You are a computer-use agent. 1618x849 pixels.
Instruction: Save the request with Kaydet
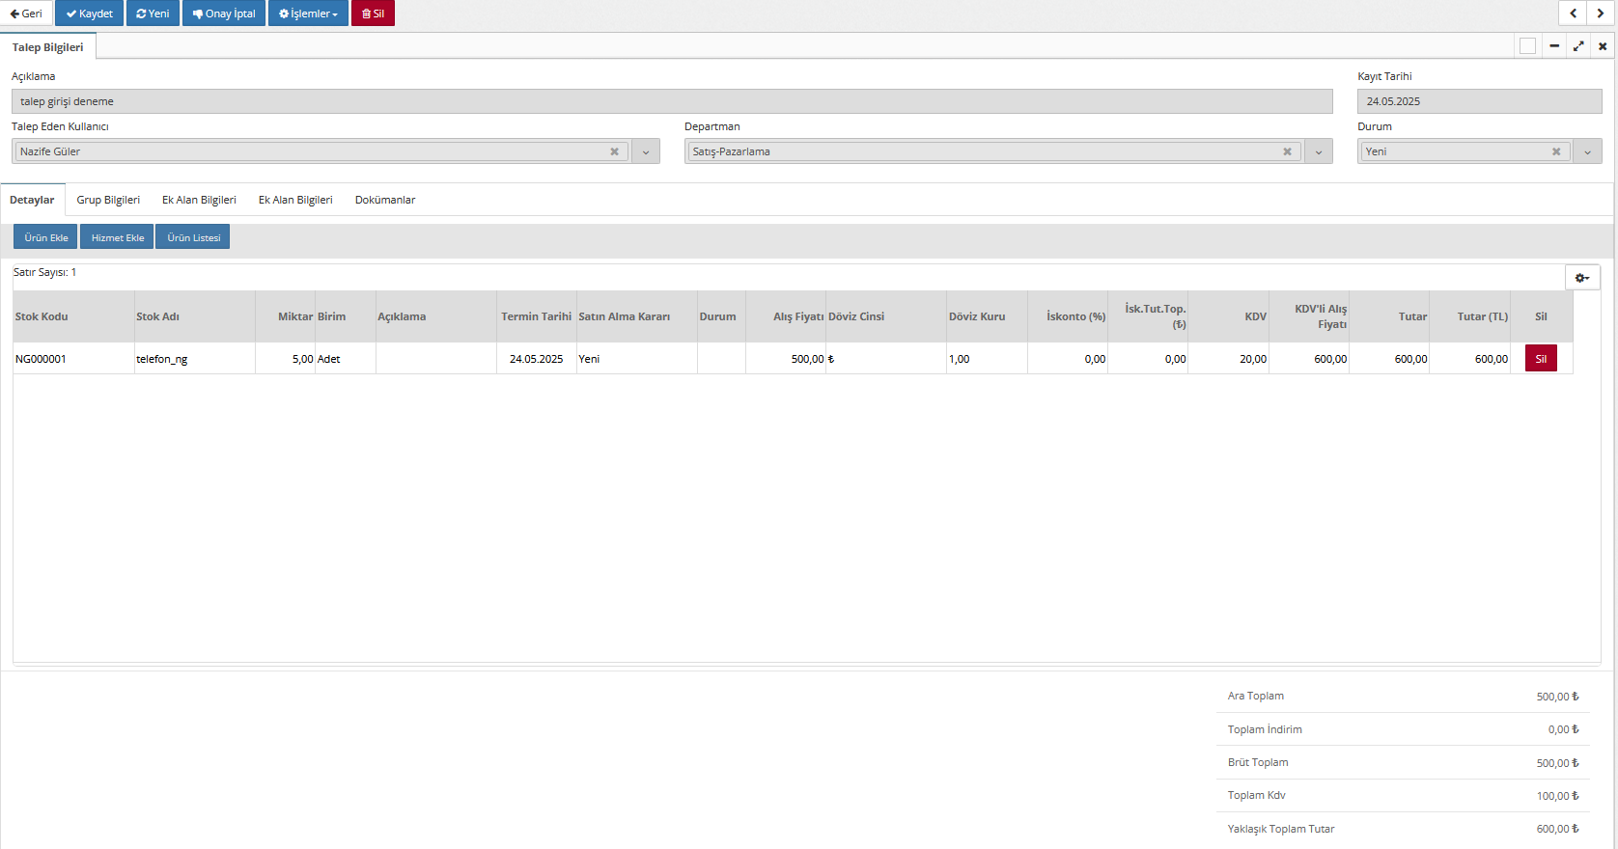90,14
